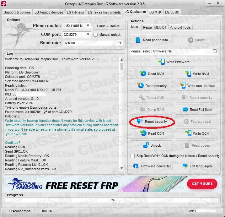225x217 pixels.
Task: Click the Firmware converter icon
Action: 136,166
